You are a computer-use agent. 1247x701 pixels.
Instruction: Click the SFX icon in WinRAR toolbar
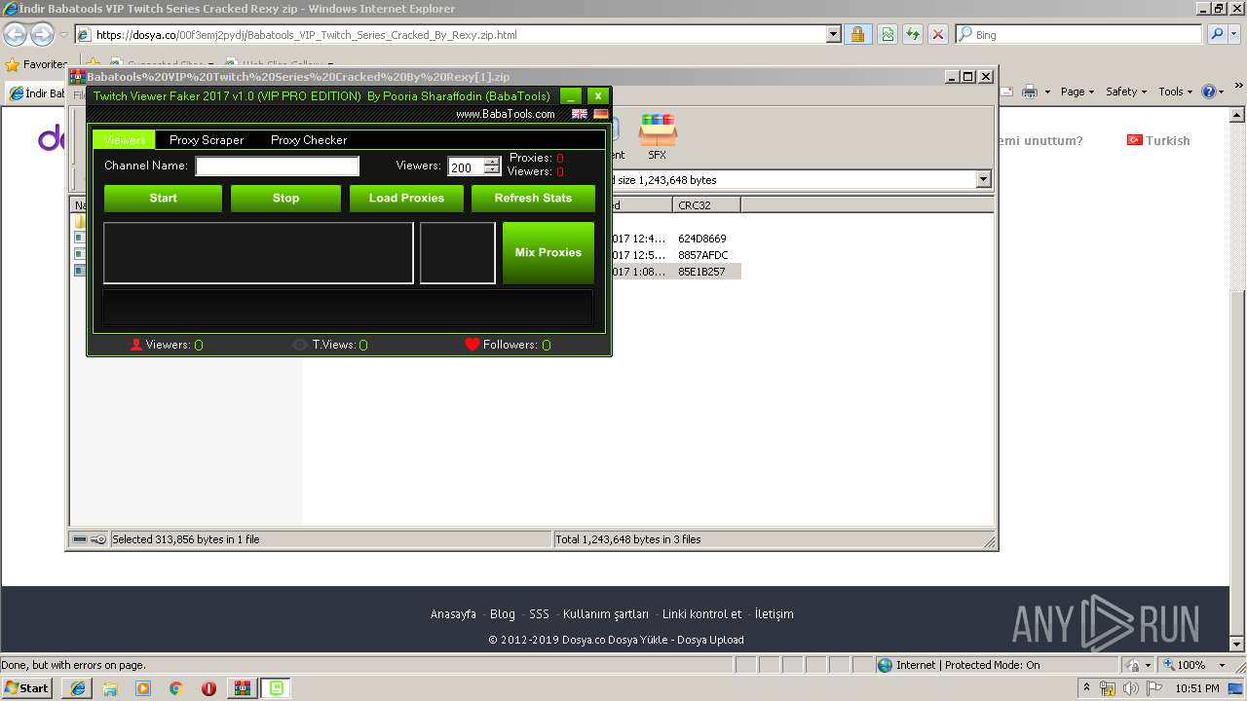pyautogui.click(x=658, y=137)
